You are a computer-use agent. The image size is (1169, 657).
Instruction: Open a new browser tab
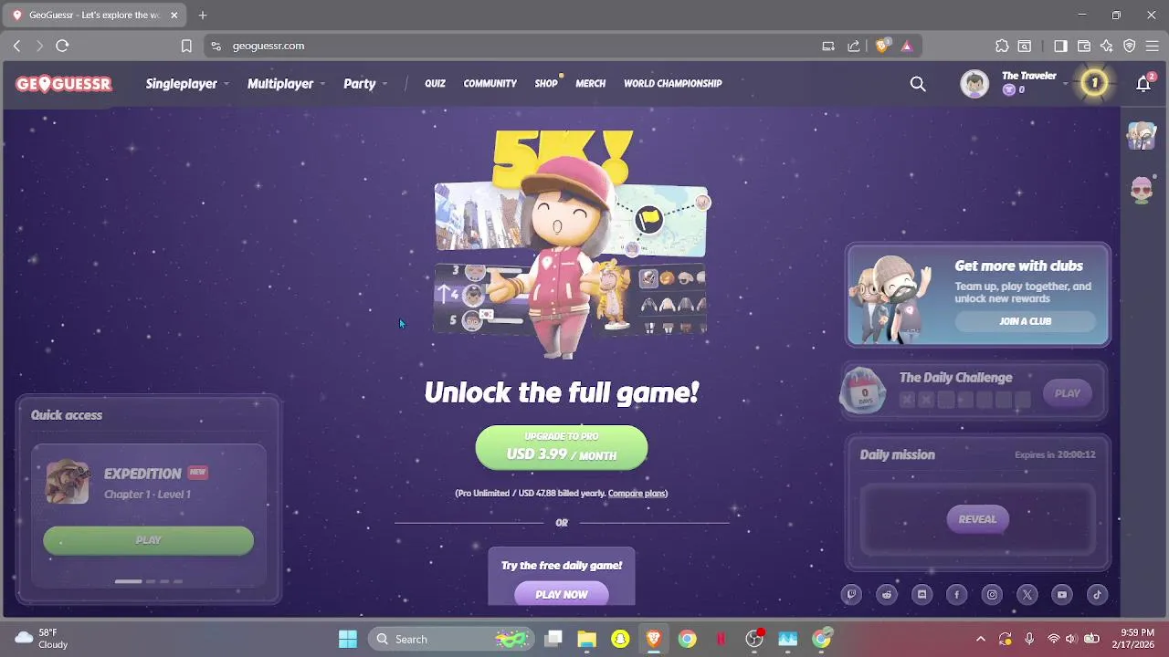click(203, 16)
